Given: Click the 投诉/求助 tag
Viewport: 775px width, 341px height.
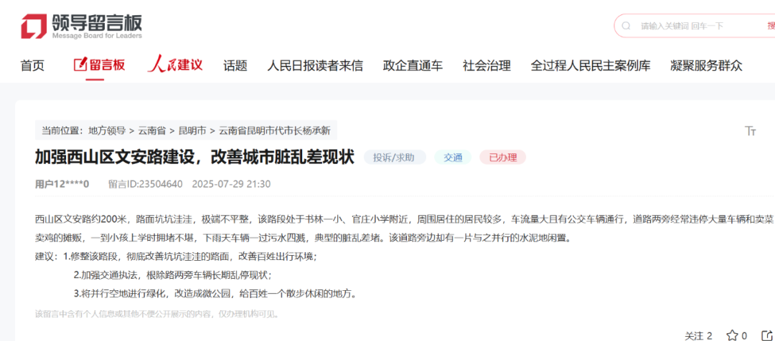Looking at the screenshot, I should (x=394, y=157).
